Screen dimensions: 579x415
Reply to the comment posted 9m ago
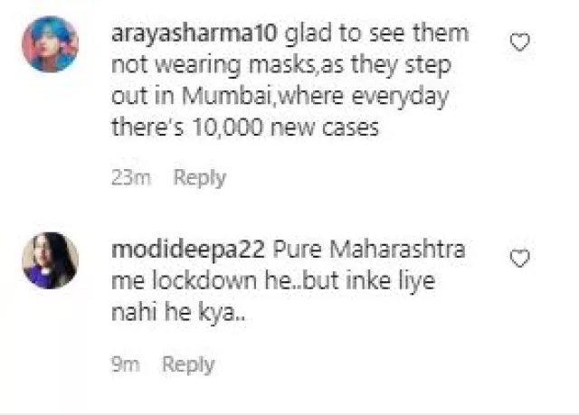[x=188, y=364]
